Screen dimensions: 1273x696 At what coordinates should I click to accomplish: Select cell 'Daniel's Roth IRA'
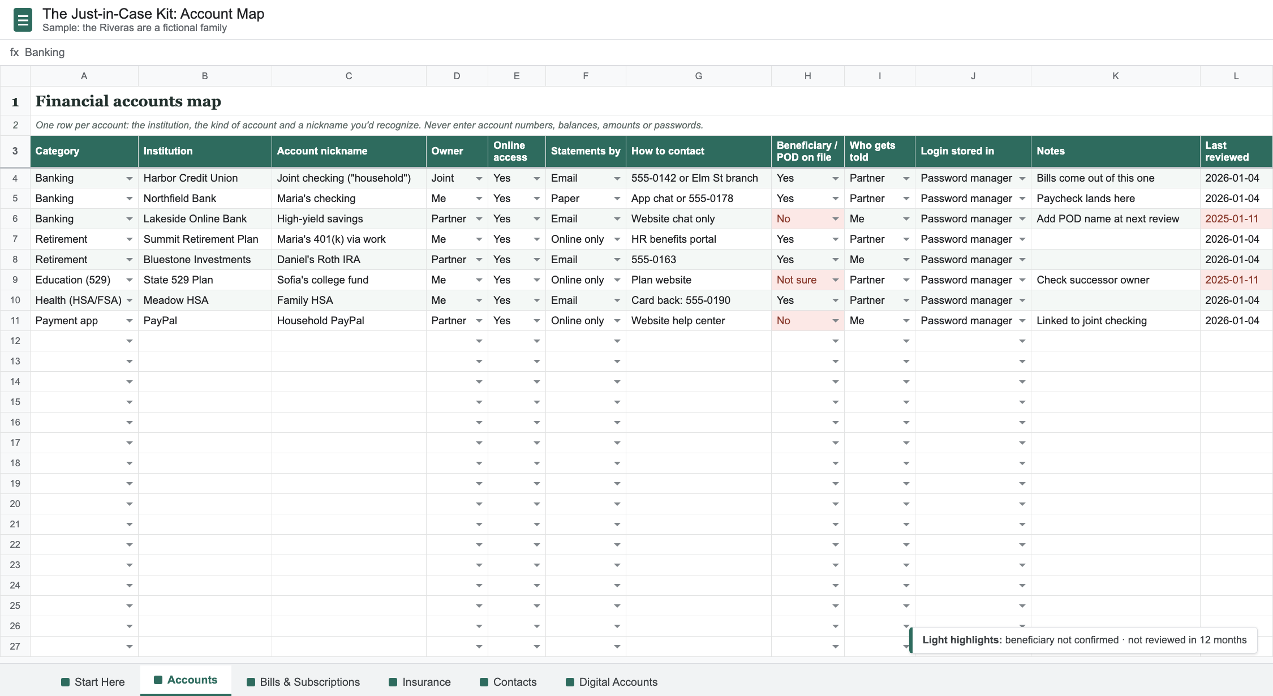349,259
